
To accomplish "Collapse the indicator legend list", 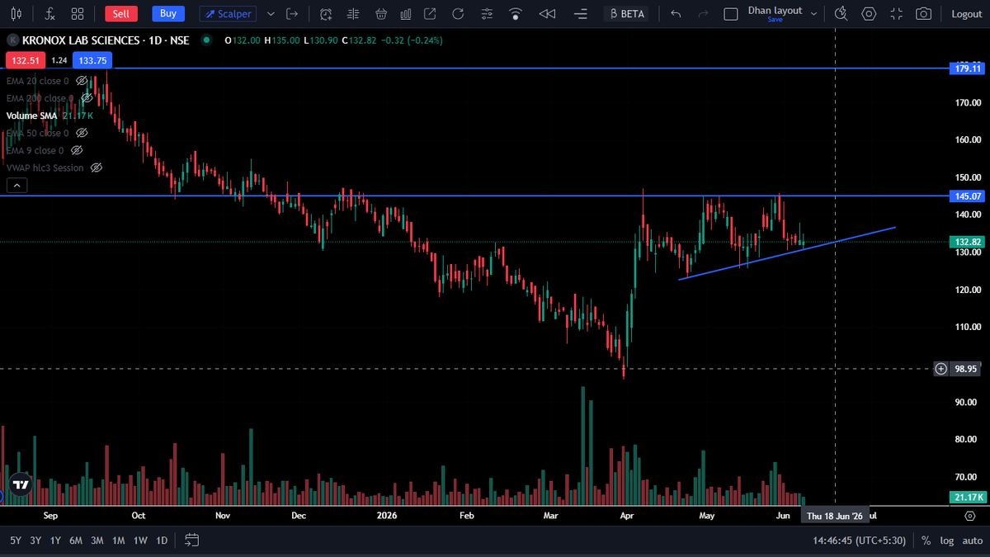I will click(16, 186).
